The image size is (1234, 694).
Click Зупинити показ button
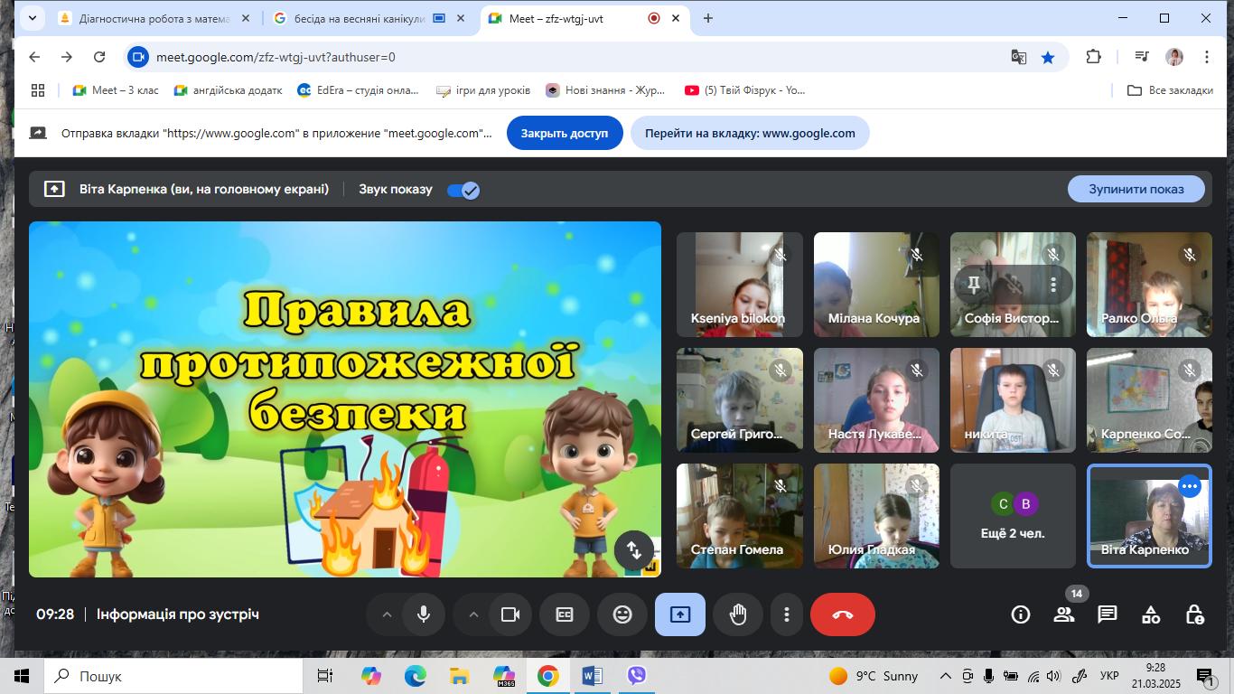point(1136,189)
